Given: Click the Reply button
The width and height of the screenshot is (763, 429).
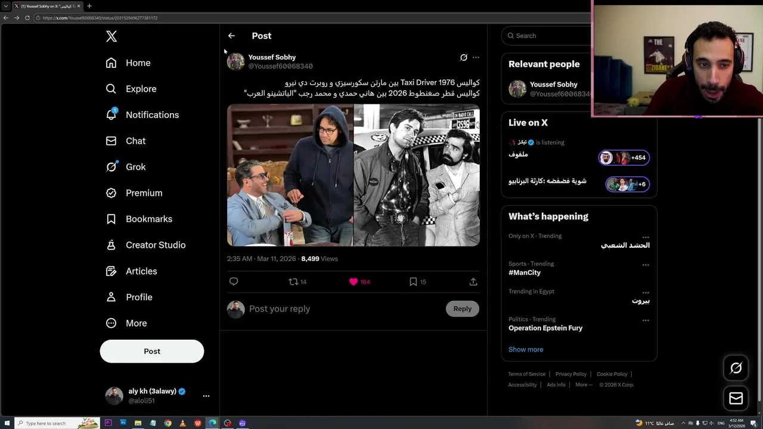Looking at the screenshot, I should pos(462,309).
